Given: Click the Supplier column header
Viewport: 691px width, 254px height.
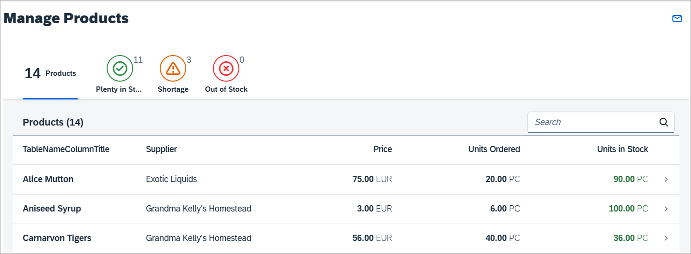Looking at the screenshot, I should coord(161,149).
